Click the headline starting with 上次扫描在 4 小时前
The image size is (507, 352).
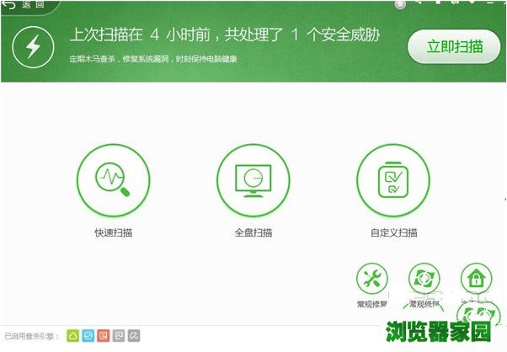pos(224,35)
